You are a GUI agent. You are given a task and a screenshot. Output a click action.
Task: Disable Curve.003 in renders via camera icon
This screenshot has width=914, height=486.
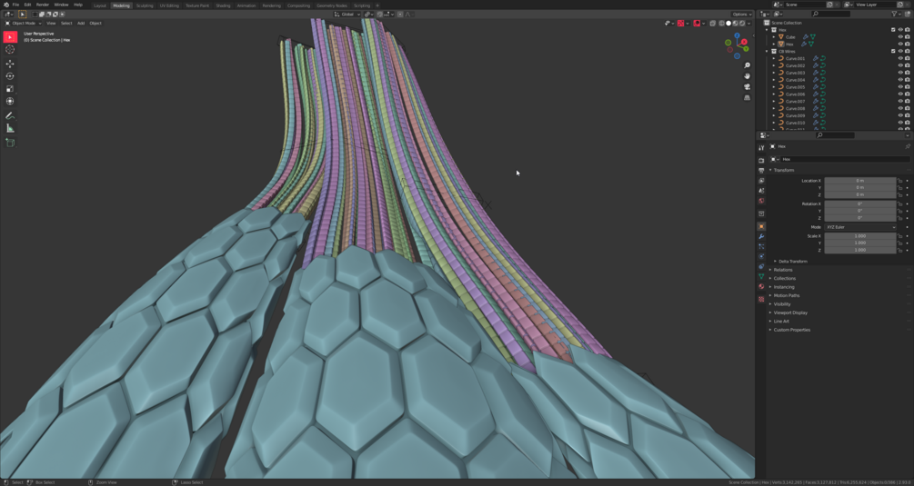tap(908, 73)
